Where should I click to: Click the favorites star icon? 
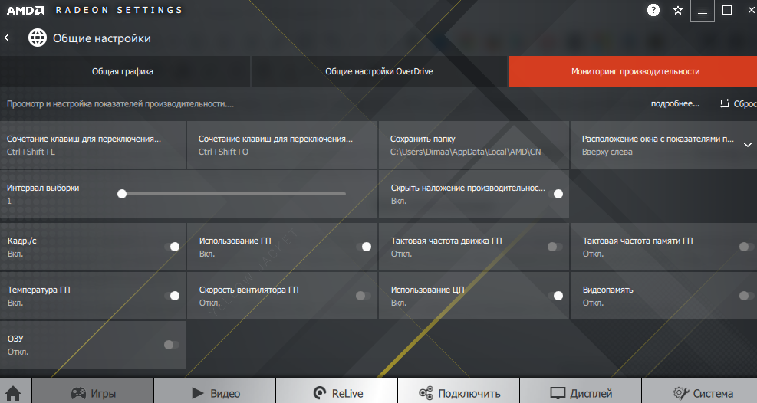[677, 10]
